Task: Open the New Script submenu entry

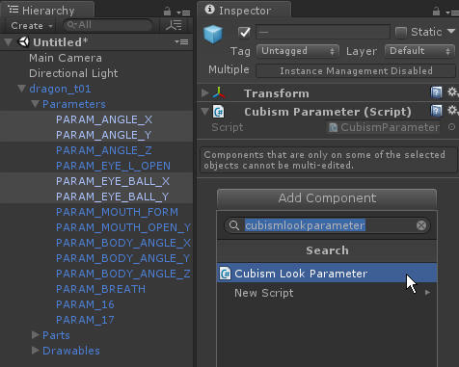Action: pos(327,293)
